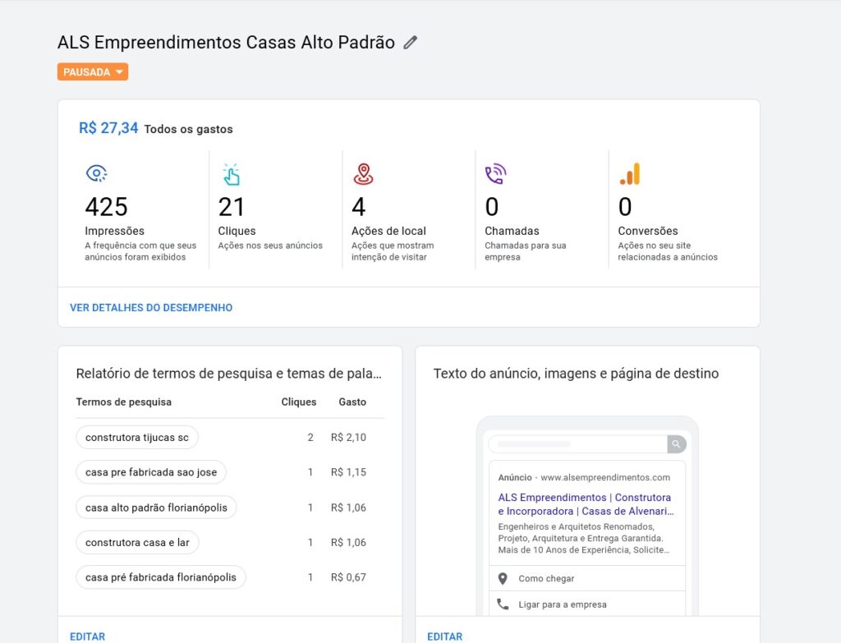Viewport: 841px width, 643px height.
Task: Click the 'Conversões' metric label
Action: click(x=648, y=231)
